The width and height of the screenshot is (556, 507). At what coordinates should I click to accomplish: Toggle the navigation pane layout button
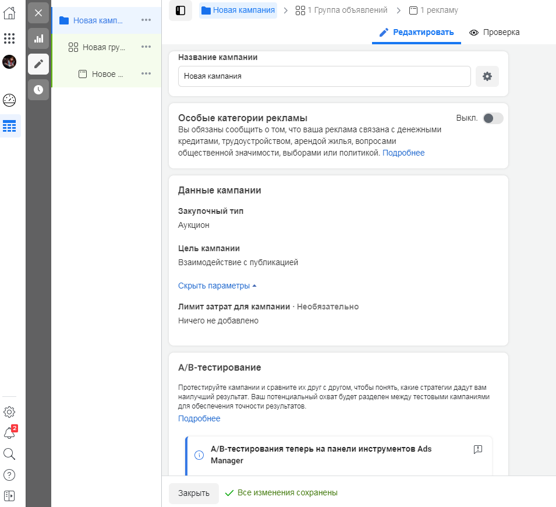pos(180,10)
